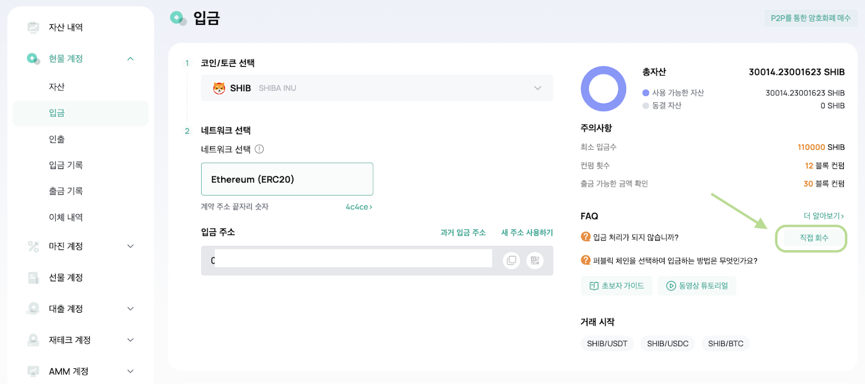Select Ethereum (ERC20) network option

pos(287,179)
